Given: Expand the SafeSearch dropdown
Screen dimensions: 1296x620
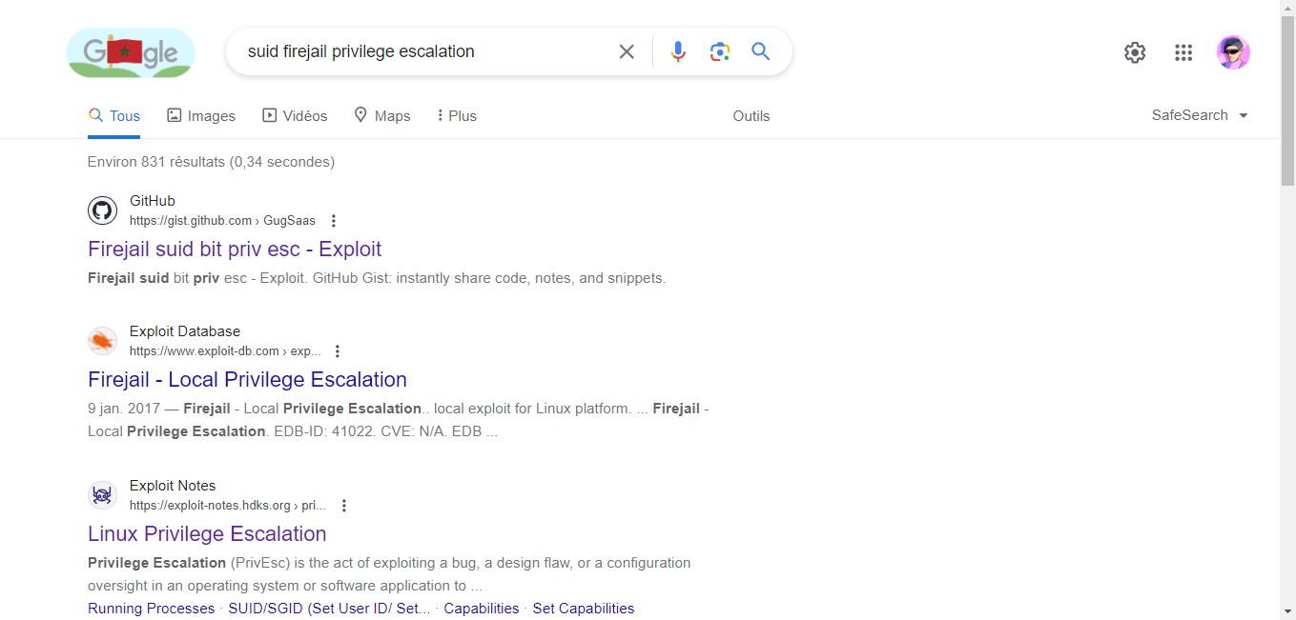Looking at the screenshot, I should (x=1200, y=115).
